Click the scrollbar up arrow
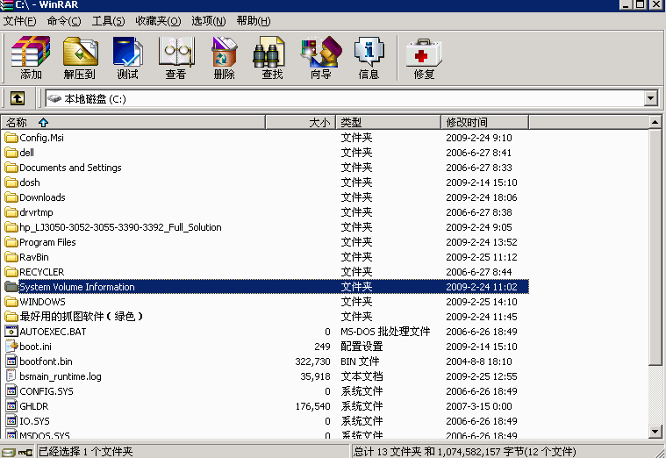This screenshot has width=666, height=458. point(655,122)
